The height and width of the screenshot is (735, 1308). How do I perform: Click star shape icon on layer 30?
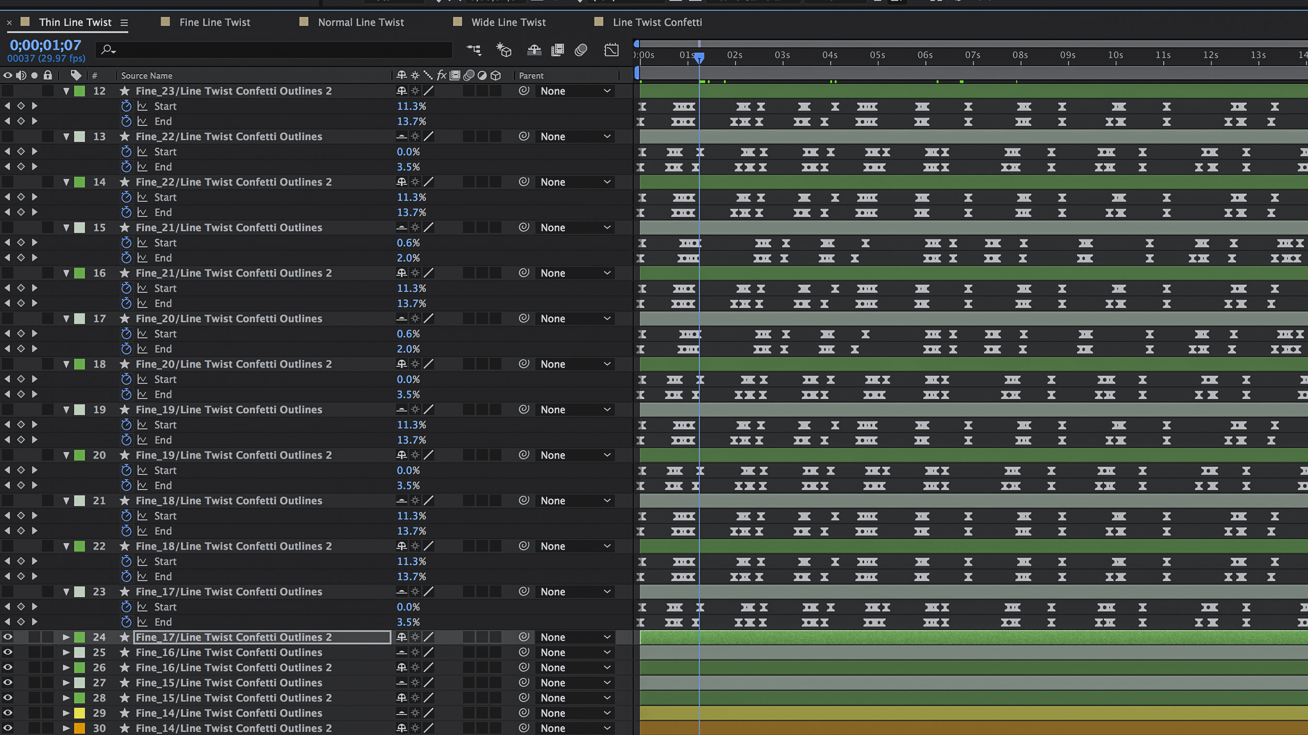pos(125,728)
